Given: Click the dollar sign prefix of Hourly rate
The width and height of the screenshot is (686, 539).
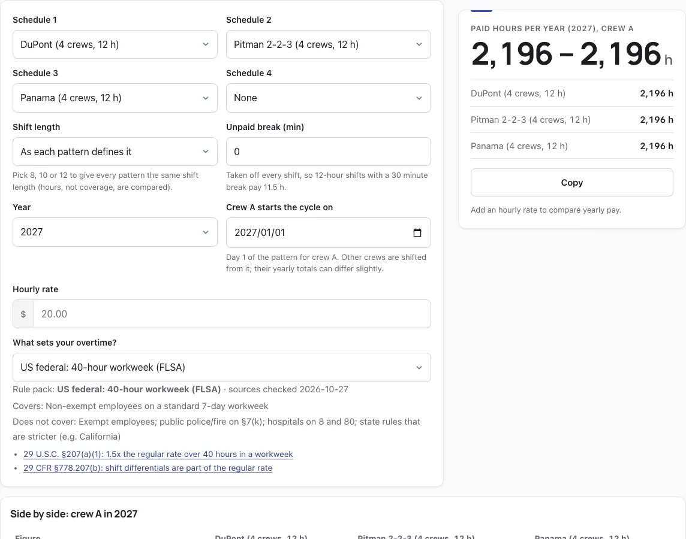Looking at the screenshot, I should pos(23,314).
